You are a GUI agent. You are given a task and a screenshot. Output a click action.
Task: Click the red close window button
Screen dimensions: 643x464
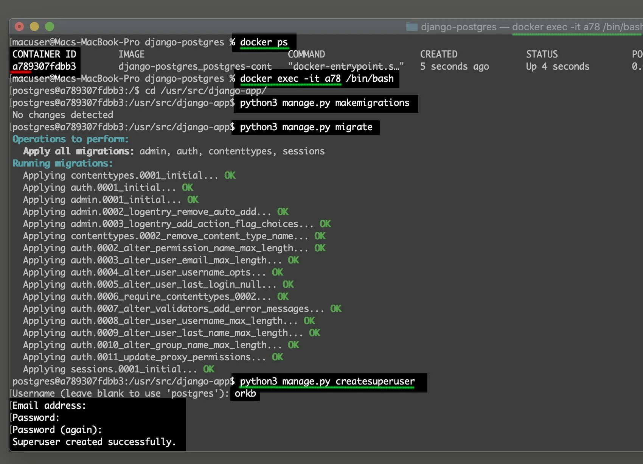point(19,26)
